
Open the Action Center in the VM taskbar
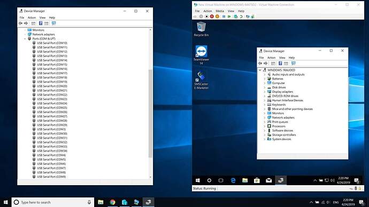[x=357, y=180]
